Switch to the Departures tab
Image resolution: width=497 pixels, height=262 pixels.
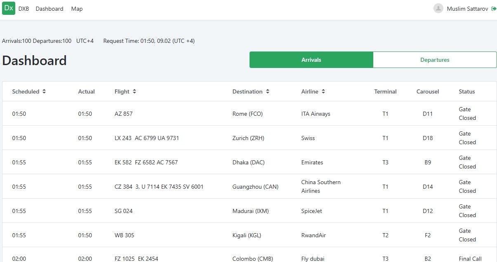tap(435, 60)
